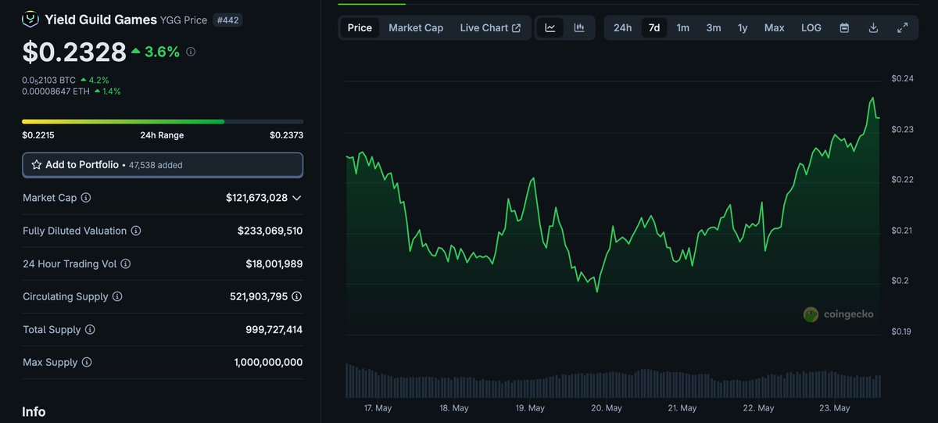Set chart range to 7d

(x=654, y=27)
